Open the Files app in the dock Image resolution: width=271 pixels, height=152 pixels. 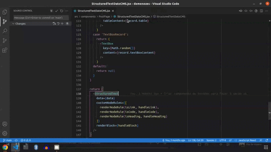(57, 147)
